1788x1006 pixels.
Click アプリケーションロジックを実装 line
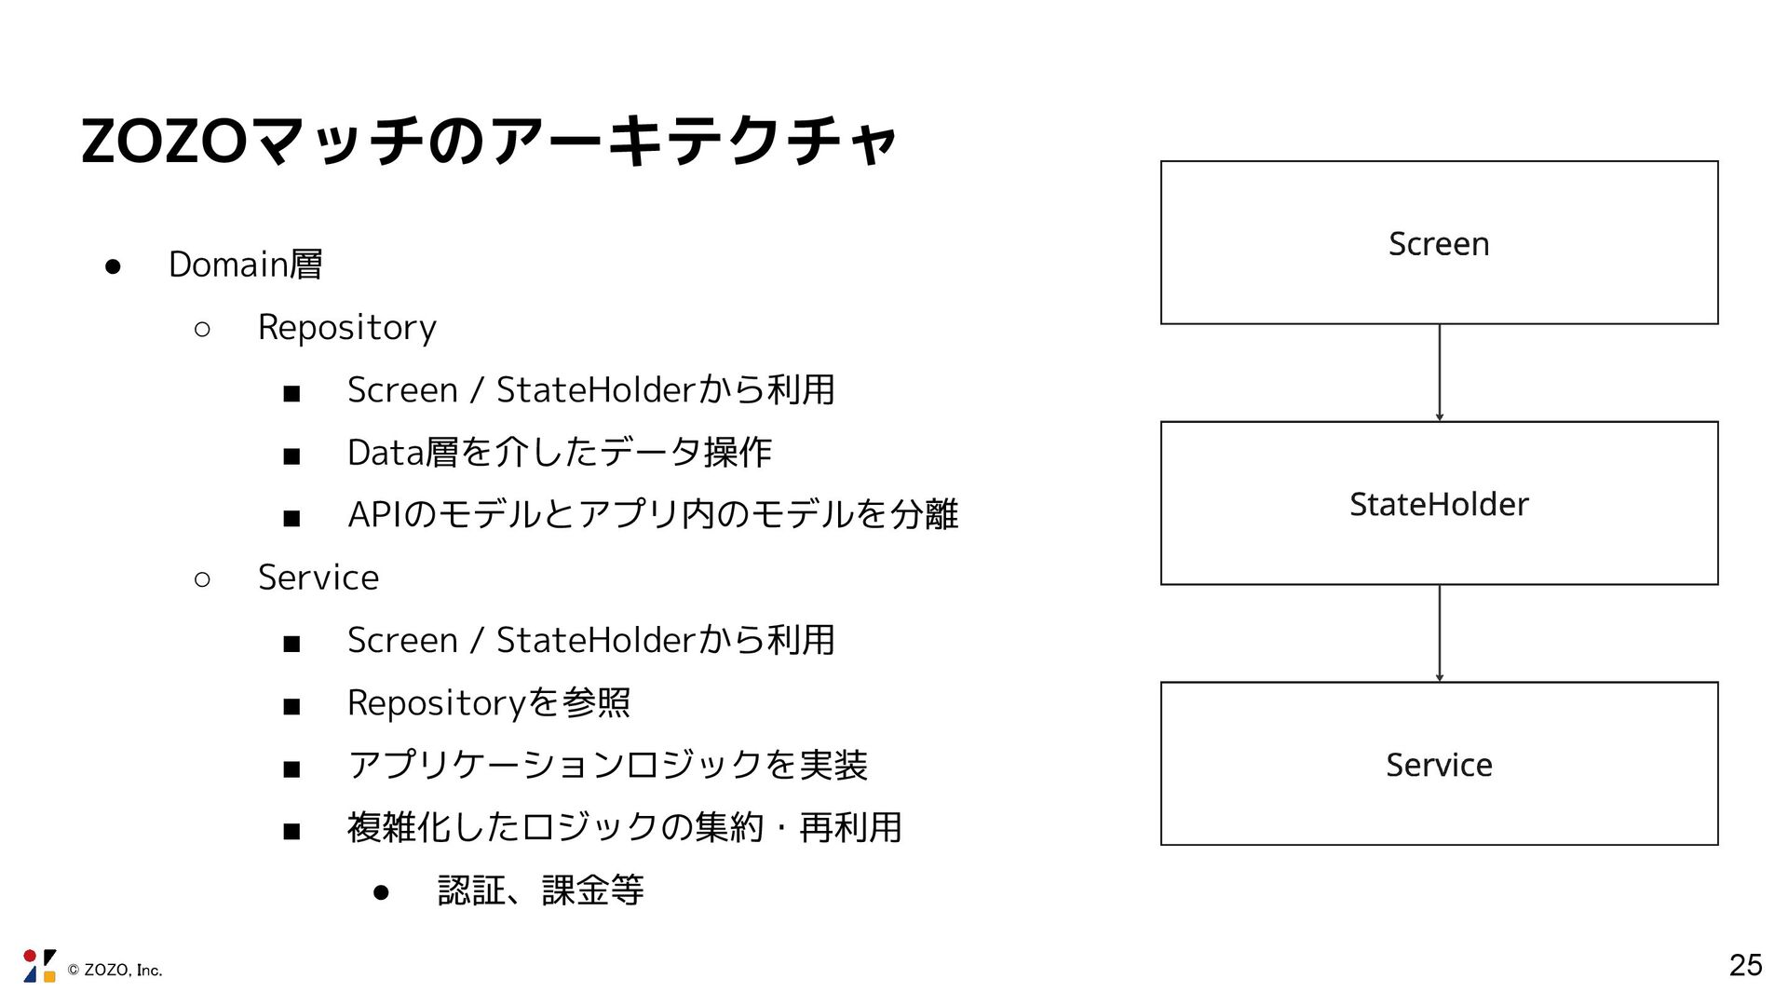pos(607,765)
